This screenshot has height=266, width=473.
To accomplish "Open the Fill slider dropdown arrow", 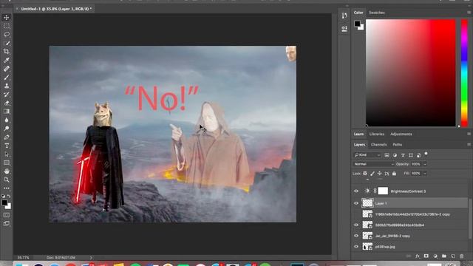I will pyautogui.click(x=425, y=174).
